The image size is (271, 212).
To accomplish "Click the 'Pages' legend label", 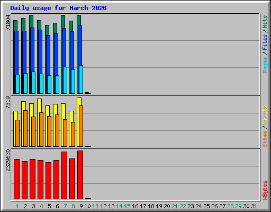I will tap(265, 65).
